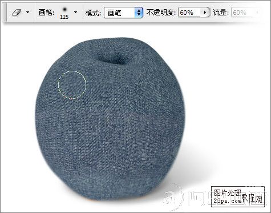Click the 不透明度 label
Viewport: 271px width, 213px height.
(x=161, y=13)
